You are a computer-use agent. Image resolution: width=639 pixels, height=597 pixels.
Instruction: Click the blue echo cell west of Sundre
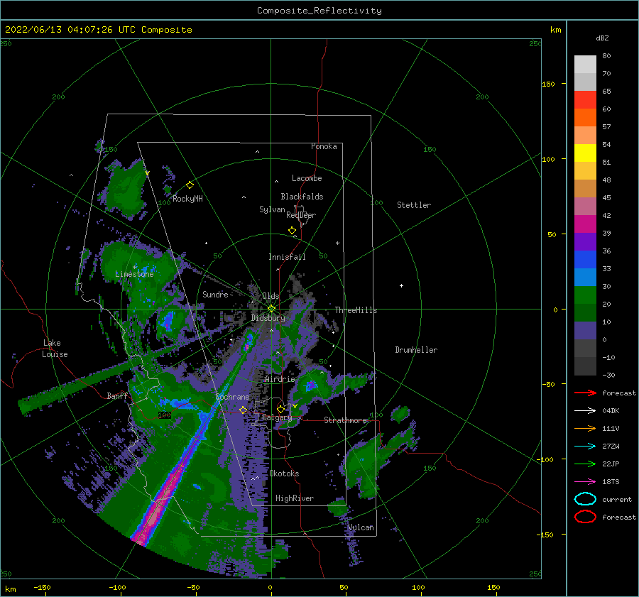[168, 321]
